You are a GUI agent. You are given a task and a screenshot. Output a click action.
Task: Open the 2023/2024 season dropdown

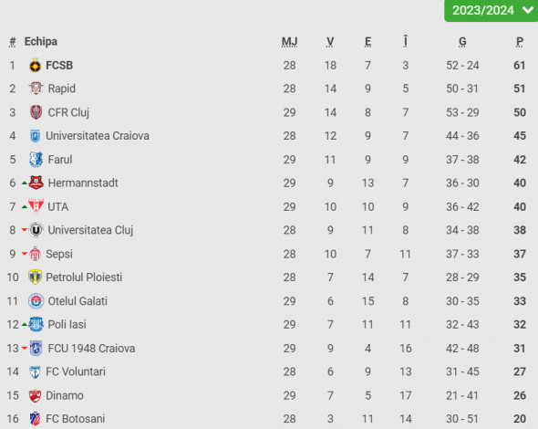point(491,11)
